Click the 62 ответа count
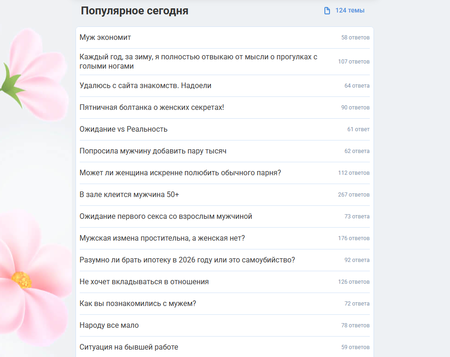The image size is (450, 357). (x=357, y=151)
